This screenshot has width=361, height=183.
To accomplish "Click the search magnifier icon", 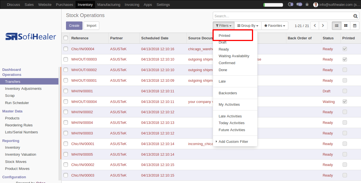I will (355, 16).
